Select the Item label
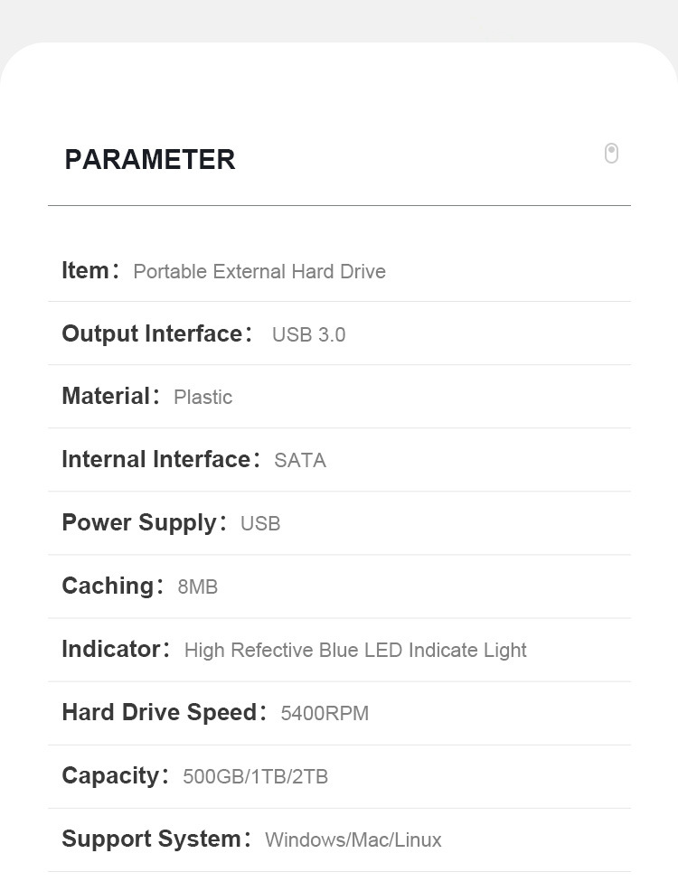The image size is (678, 891). point(86,270)
